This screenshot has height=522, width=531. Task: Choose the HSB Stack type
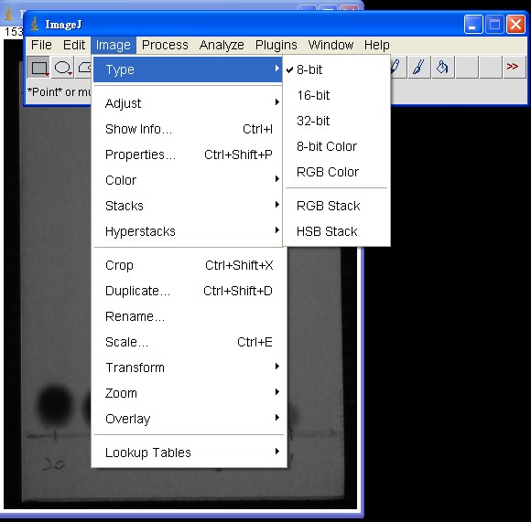(x=336, y=231)
